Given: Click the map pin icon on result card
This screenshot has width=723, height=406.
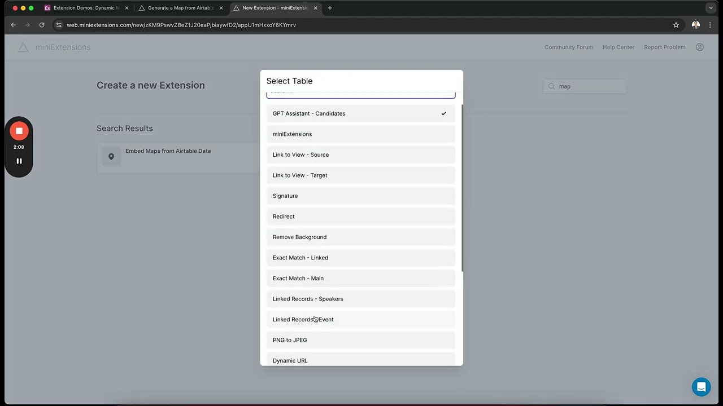Looking at the screenshot, I should pyautogui.click(x=111, y=157).
